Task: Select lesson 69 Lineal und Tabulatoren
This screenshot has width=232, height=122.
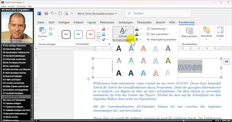Action: coord(16,100)
